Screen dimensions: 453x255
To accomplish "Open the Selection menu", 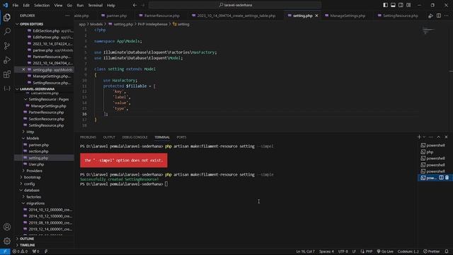I will pos(42,5).
